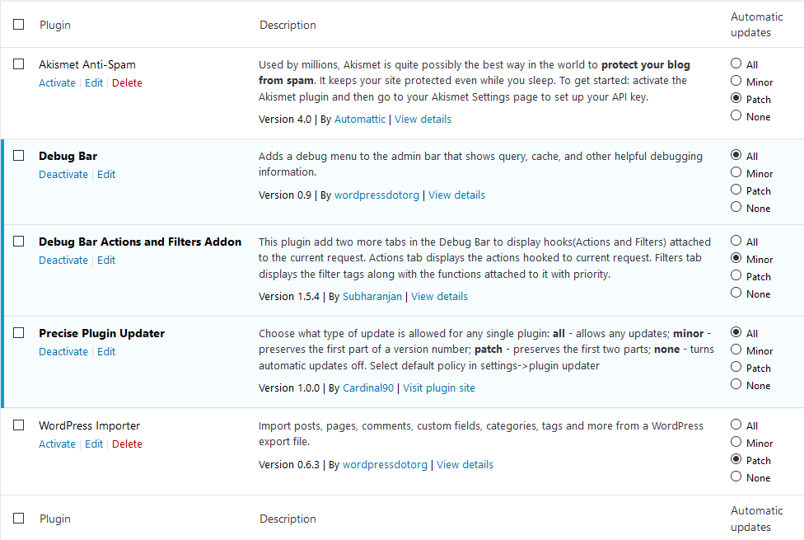Click the Description column label in footer
The width and height of the screenshot is (804, 540).
(x=287, y=519)
